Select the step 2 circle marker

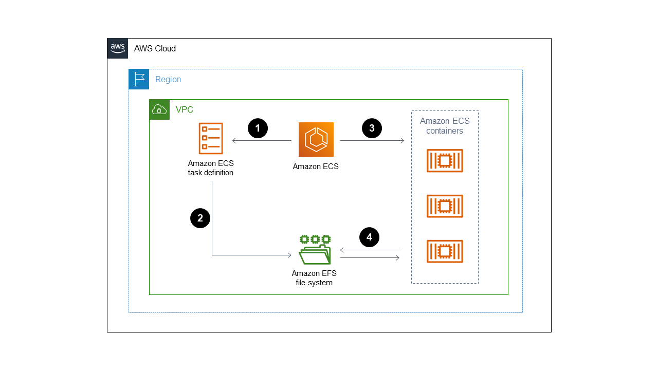pos(200,218)
